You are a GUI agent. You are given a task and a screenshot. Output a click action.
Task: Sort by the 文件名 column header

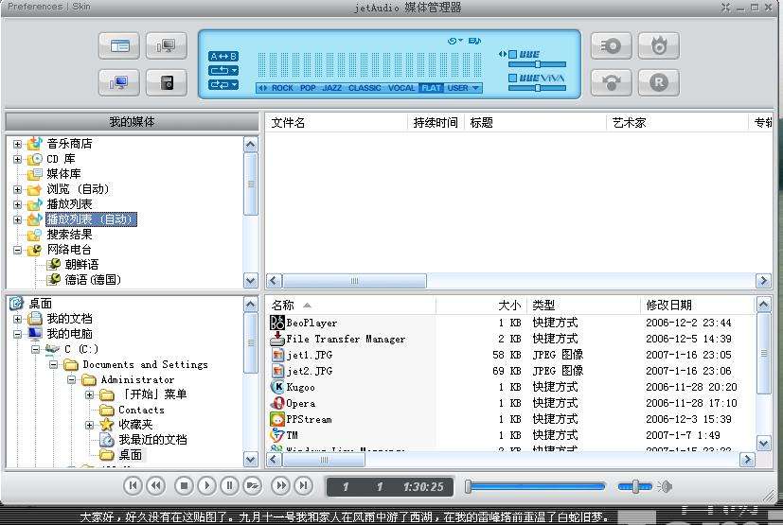pyautogui.click(x=336, y=123)
